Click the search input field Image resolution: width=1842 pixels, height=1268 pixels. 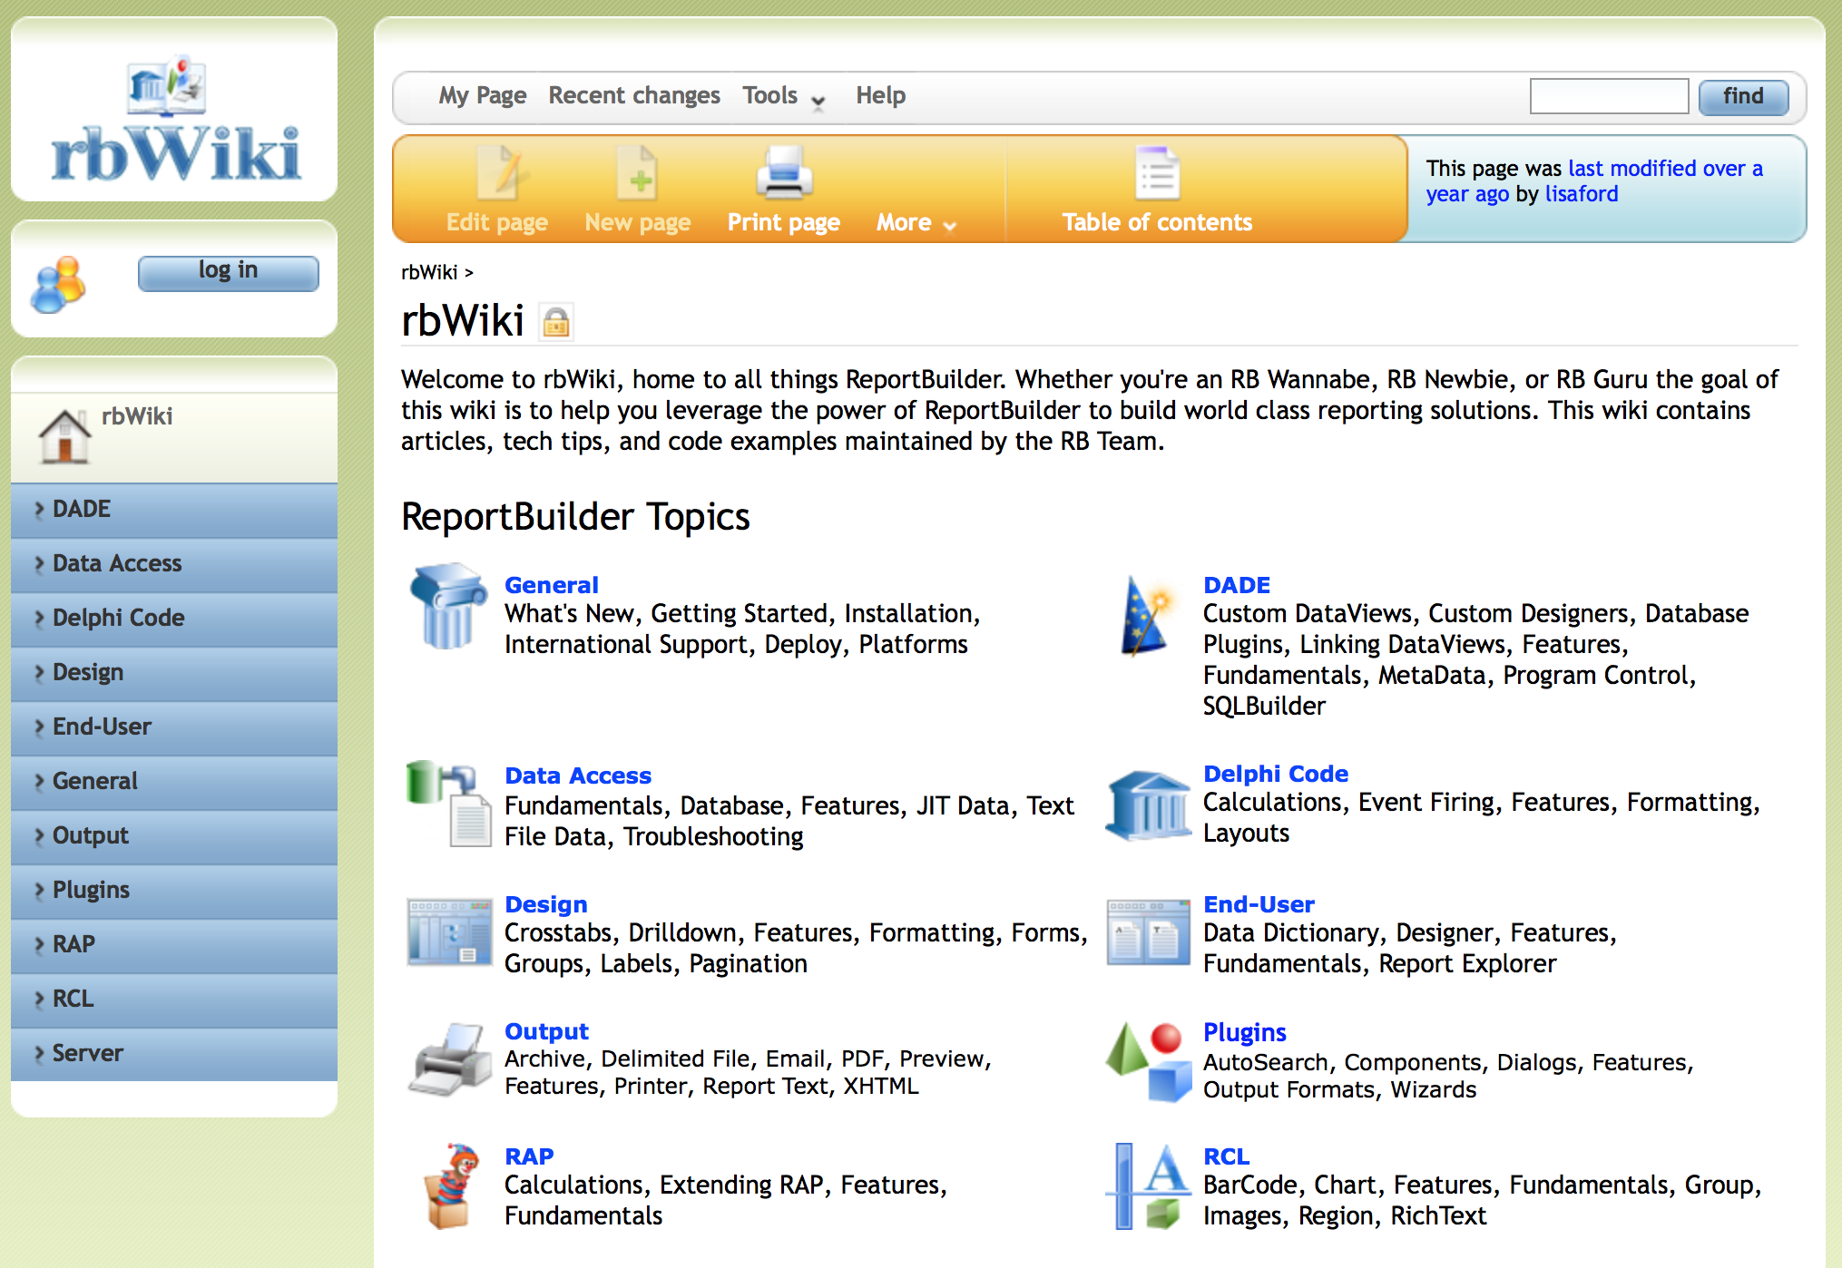1609,96
